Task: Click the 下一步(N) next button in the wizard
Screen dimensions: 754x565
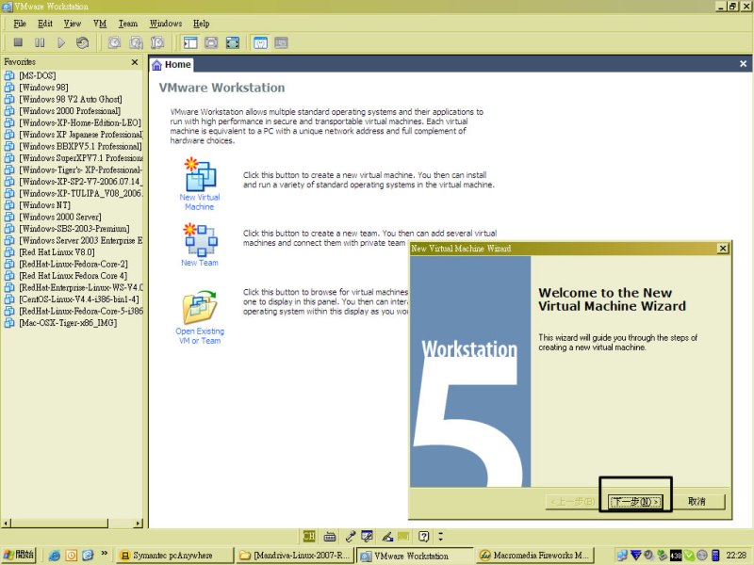Action: click(x=635, y=502)
